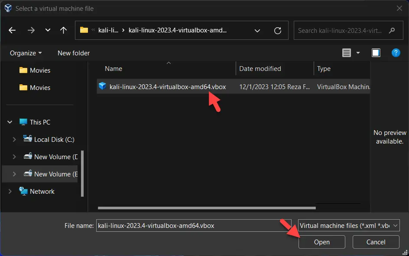
Task: Click the Back navigation arrow
Action: (x=12, y=30)
